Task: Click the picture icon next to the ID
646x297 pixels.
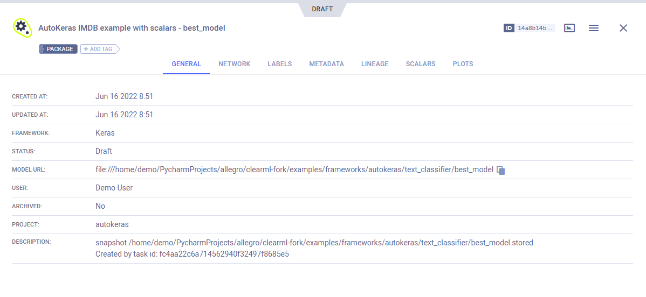Action: coord(569,28)
